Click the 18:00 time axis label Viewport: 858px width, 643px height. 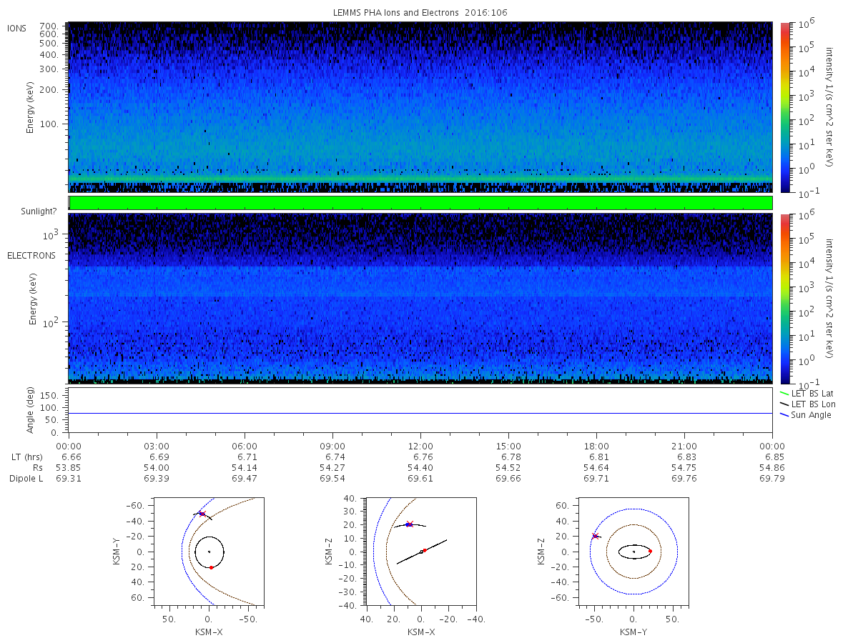[596, 446]
